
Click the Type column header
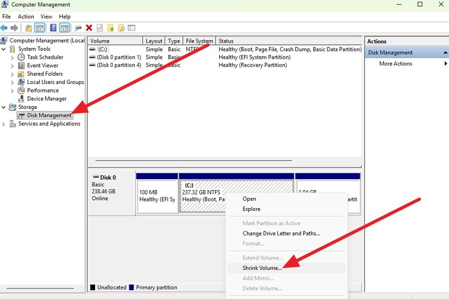pyautogui.click(x=174, y=41)
